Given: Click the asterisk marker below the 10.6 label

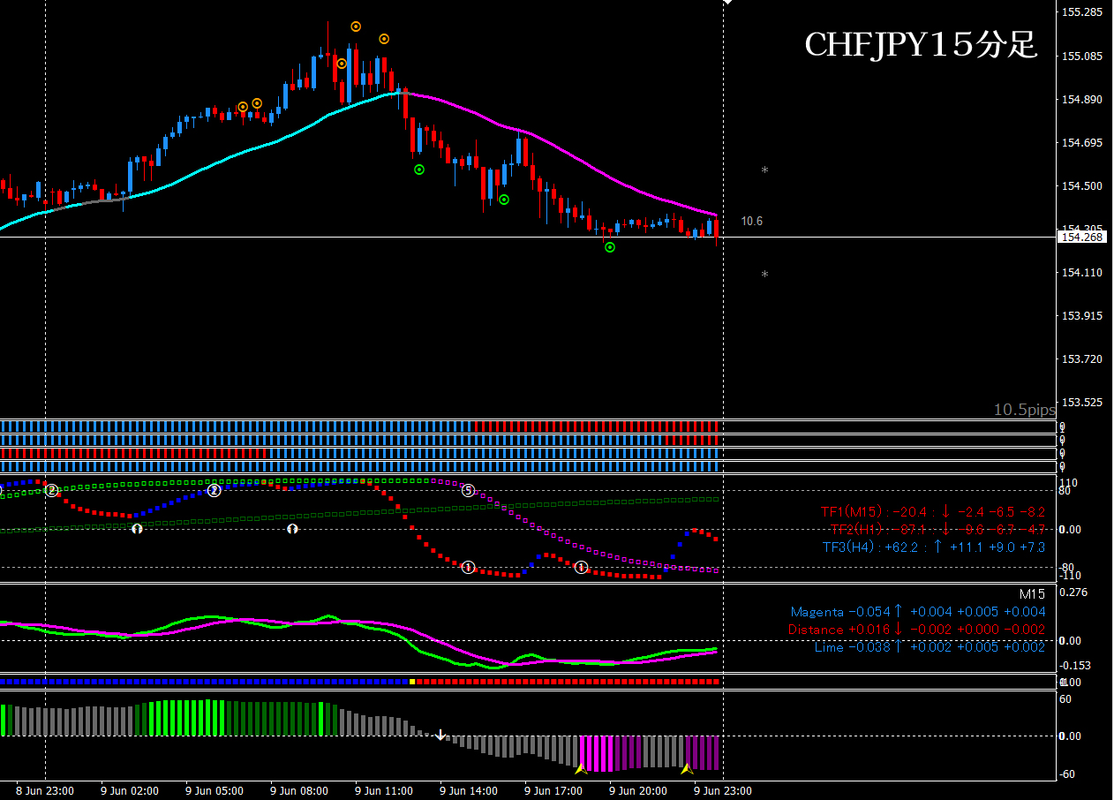Looking at the screenshot, I should click(x=764, y=274).
